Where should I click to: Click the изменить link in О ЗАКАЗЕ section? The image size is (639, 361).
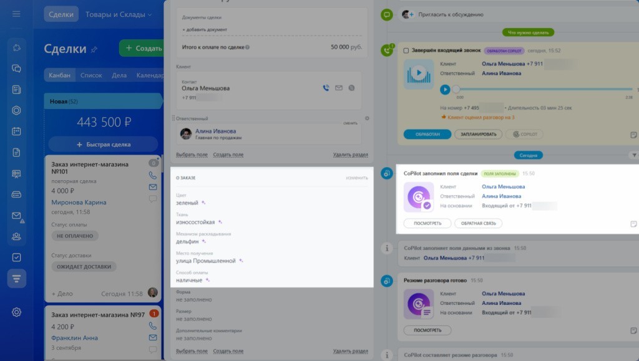click(x=357, y=178)
